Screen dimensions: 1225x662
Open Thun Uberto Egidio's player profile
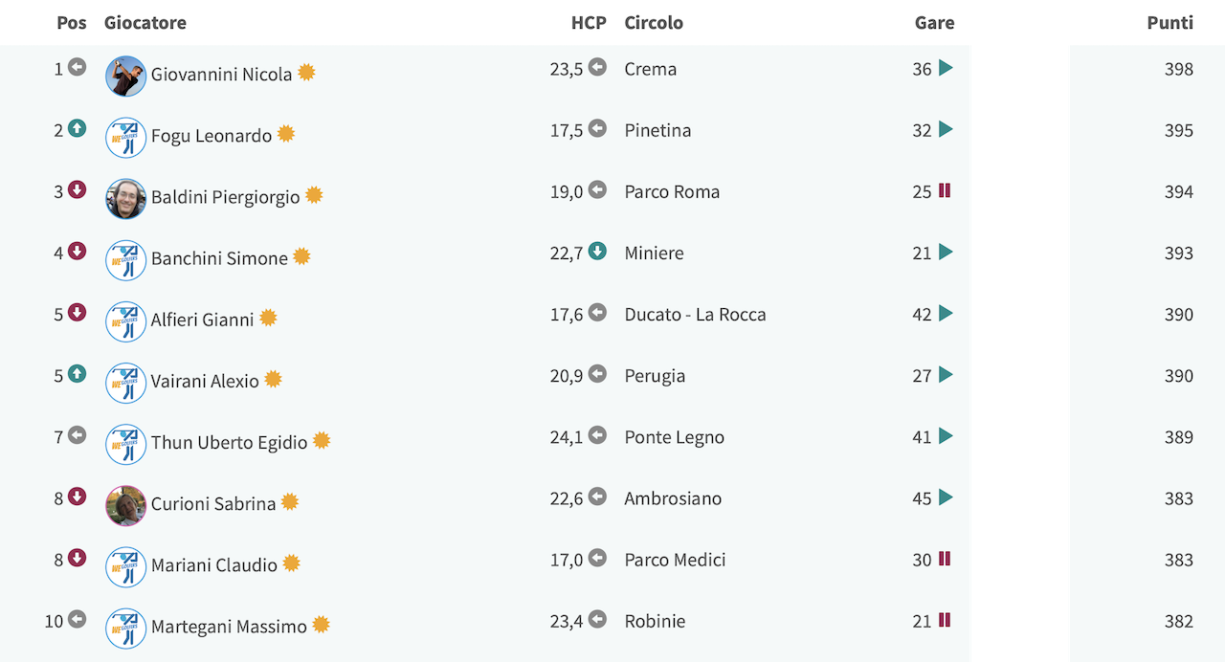coord(229,443)
